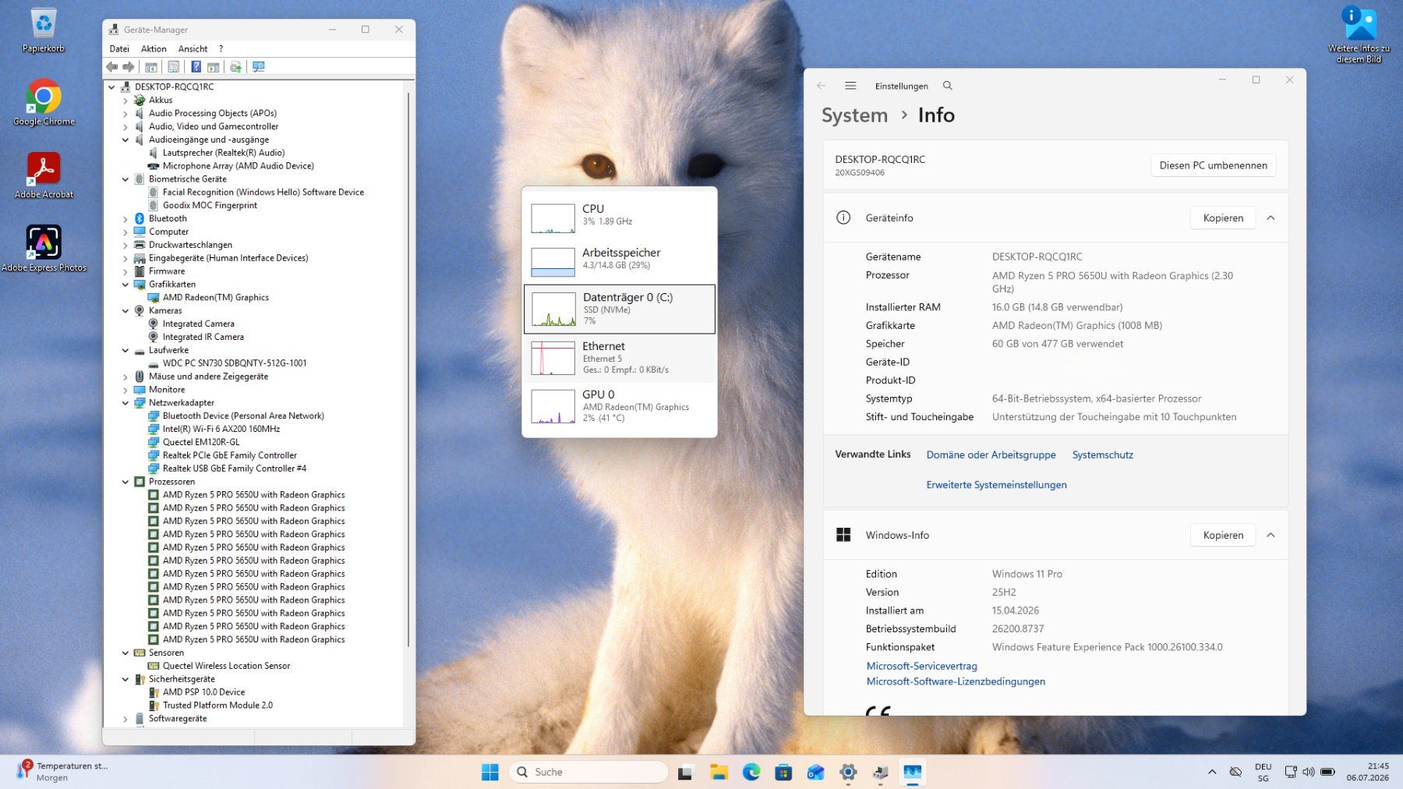The image size is (1403, 789).
Task: Open the Datei menu
Action: 119,48
